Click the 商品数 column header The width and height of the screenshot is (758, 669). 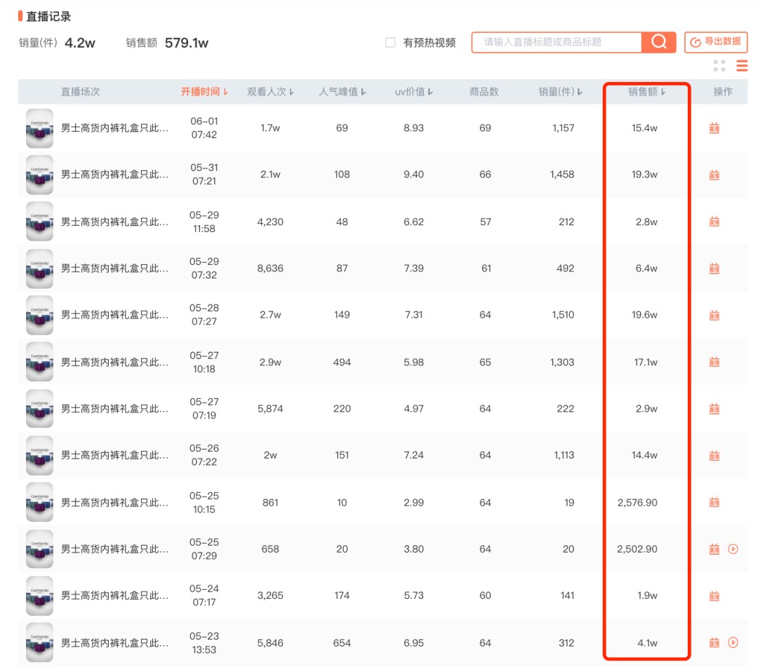(484, 92)
